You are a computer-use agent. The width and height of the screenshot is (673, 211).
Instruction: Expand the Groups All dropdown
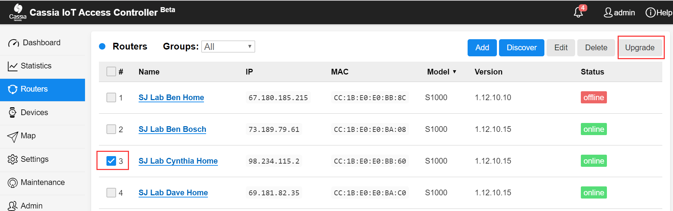pos(228,47)
